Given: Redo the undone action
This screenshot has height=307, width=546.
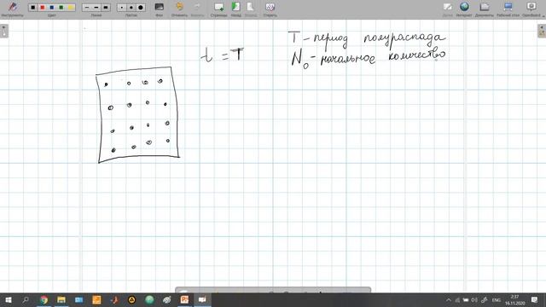Looking at the screenshot, I should click(197, 9).
